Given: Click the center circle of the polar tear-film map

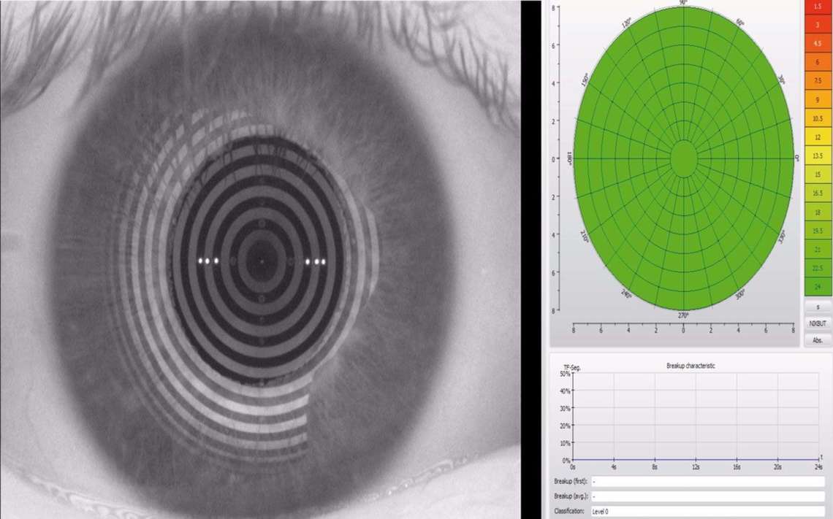Looking at the screenshot, I should [683, 158].
